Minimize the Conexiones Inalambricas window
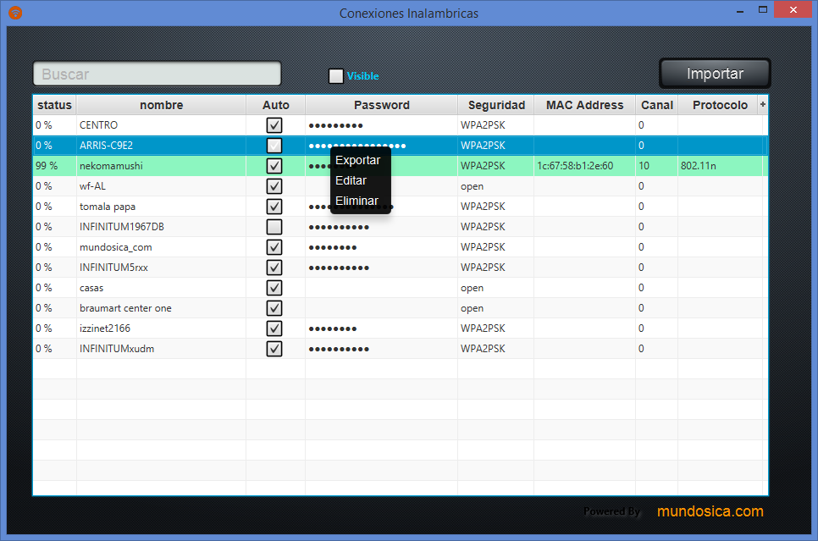 pos(740,10)
